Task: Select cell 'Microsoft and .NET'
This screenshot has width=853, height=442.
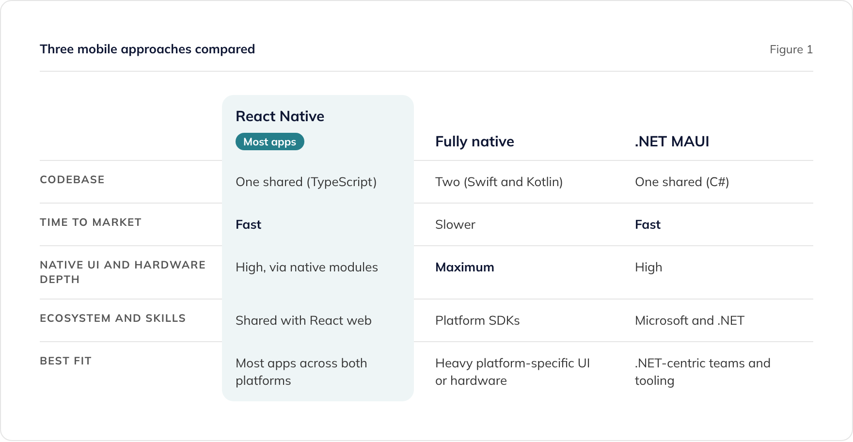Action: (x=690, y=321)
